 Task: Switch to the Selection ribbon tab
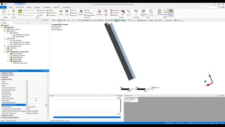[37, 7]
